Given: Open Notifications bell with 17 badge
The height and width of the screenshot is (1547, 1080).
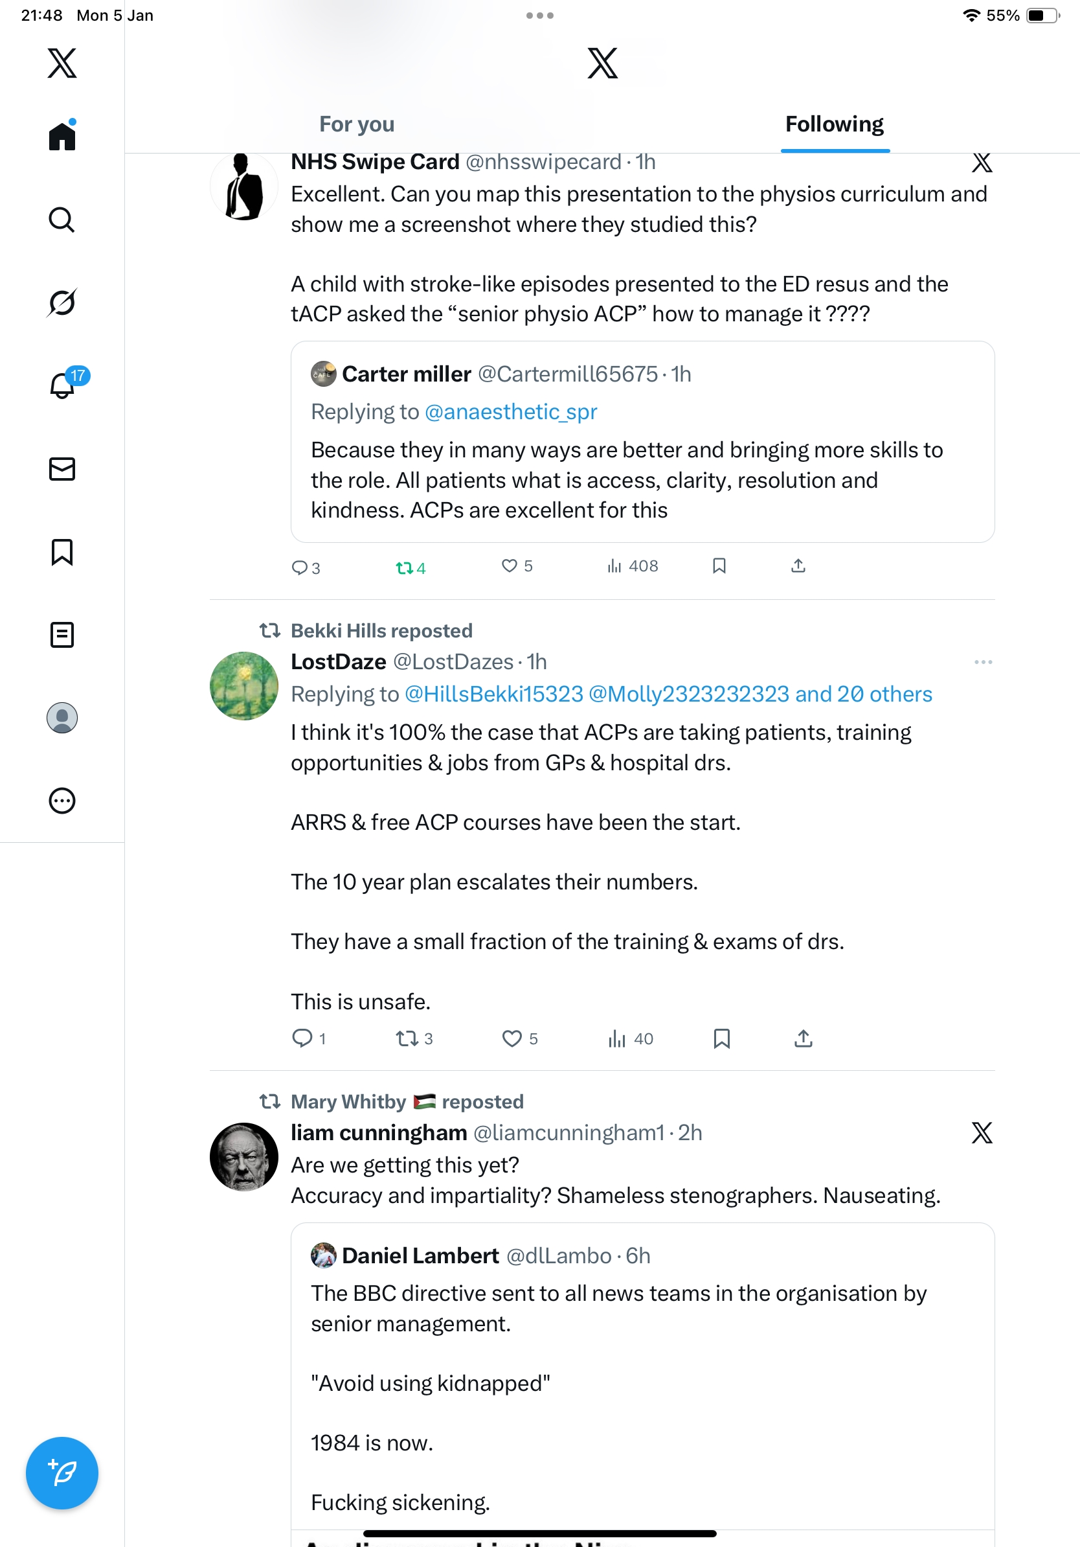Looking at the screenshot, I should tap(63, 385).
